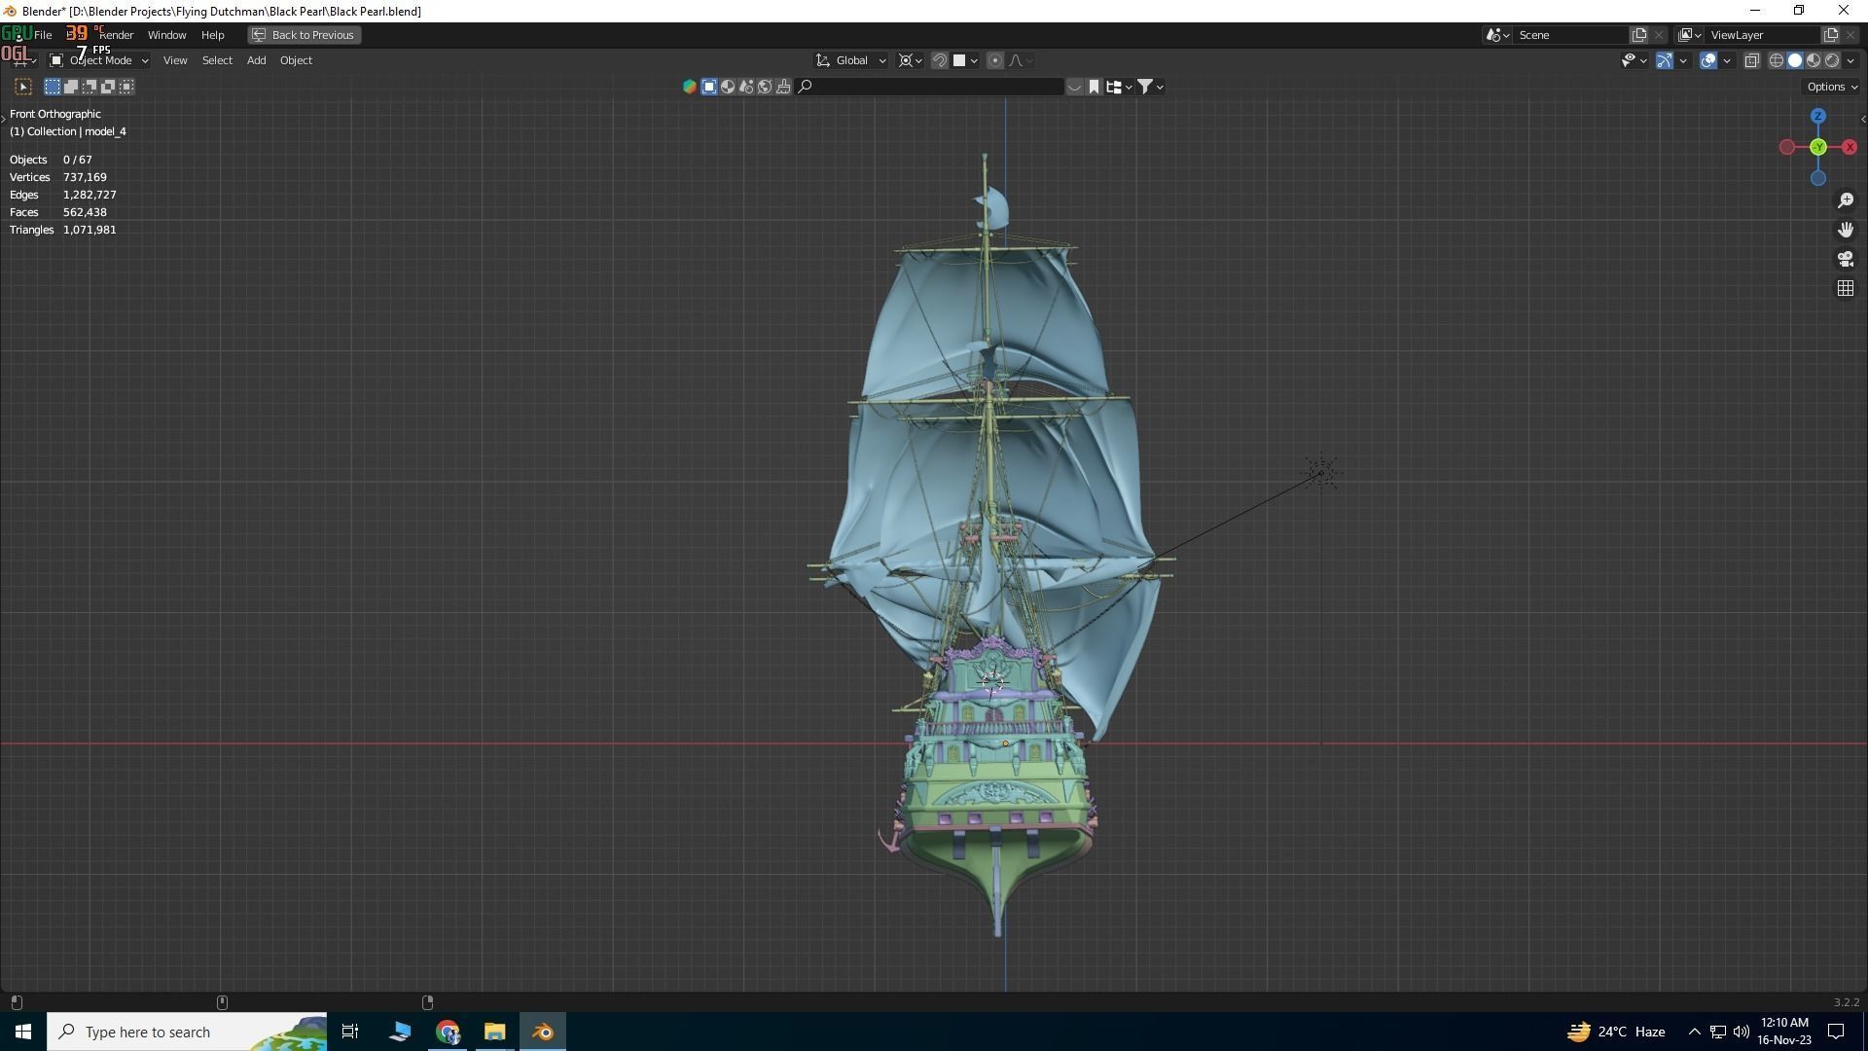Viewport: 1868px width, 1051px height.
Task: Click the pan view hand gizmo
Action: point(1846,230)
